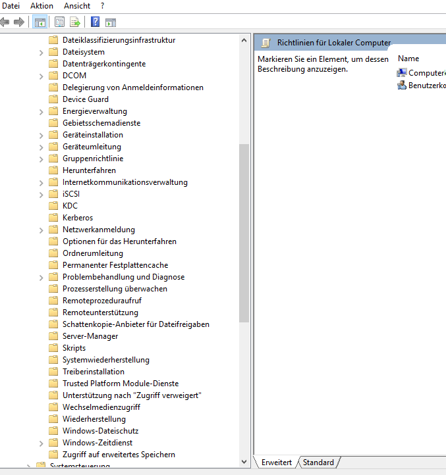This screenshot has height=475, width=446.
Task: Select the Wechselmedienzugriff tree item
Action: pyautogui.click(x=101, y=407)
